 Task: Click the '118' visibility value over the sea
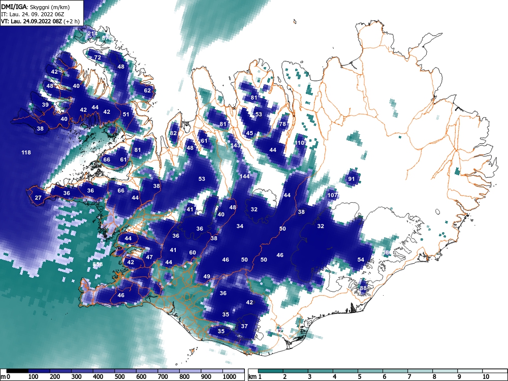[x=26, y=152]
